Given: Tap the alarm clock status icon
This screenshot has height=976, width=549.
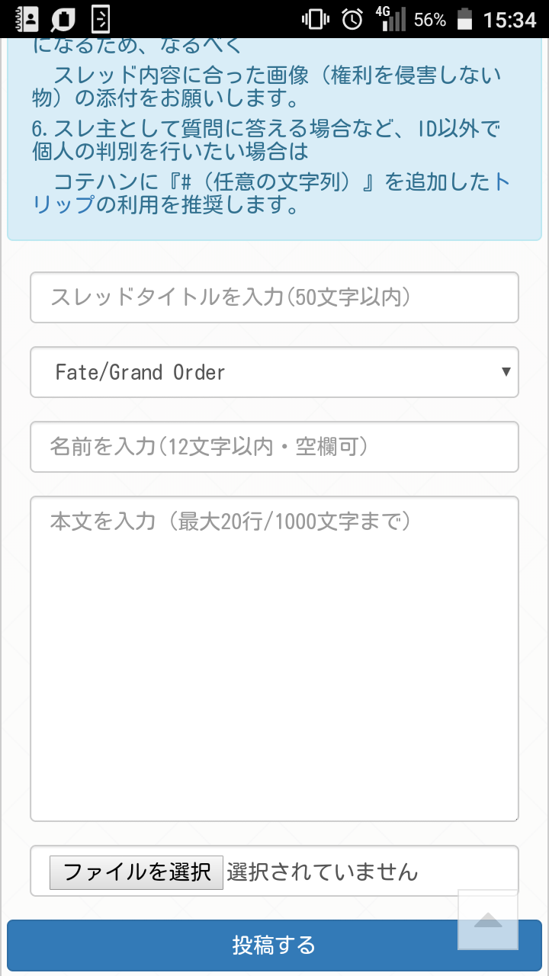Looking at the screenshot, I should pyautogui.click(x=352, y=18).
